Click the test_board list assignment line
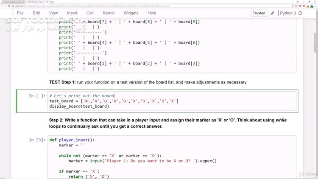The height and width of the screenshot is (179, 318). pyautogui.click(x=114, y=101)
